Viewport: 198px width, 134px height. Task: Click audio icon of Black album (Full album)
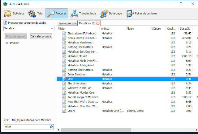tap(64, 33)
